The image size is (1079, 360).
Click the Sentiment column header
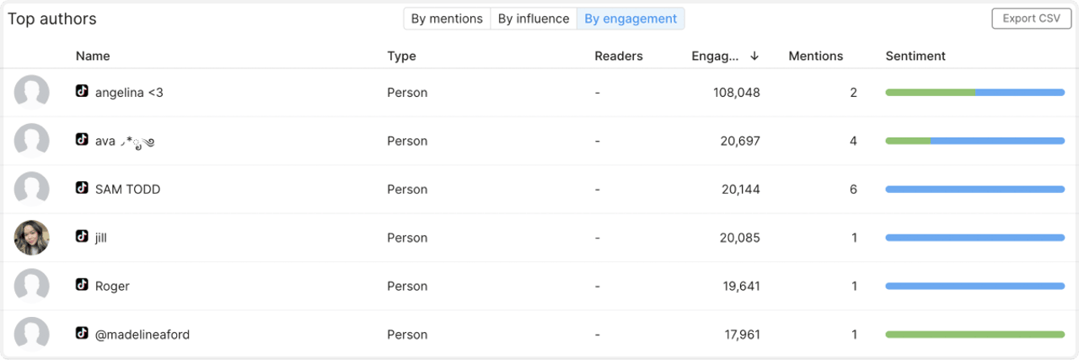point(915,56)
